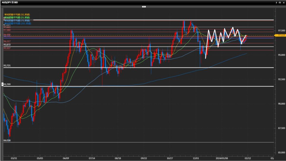Select the horizontal line at 93.721
286x161 pixels.
coord(140,68)
